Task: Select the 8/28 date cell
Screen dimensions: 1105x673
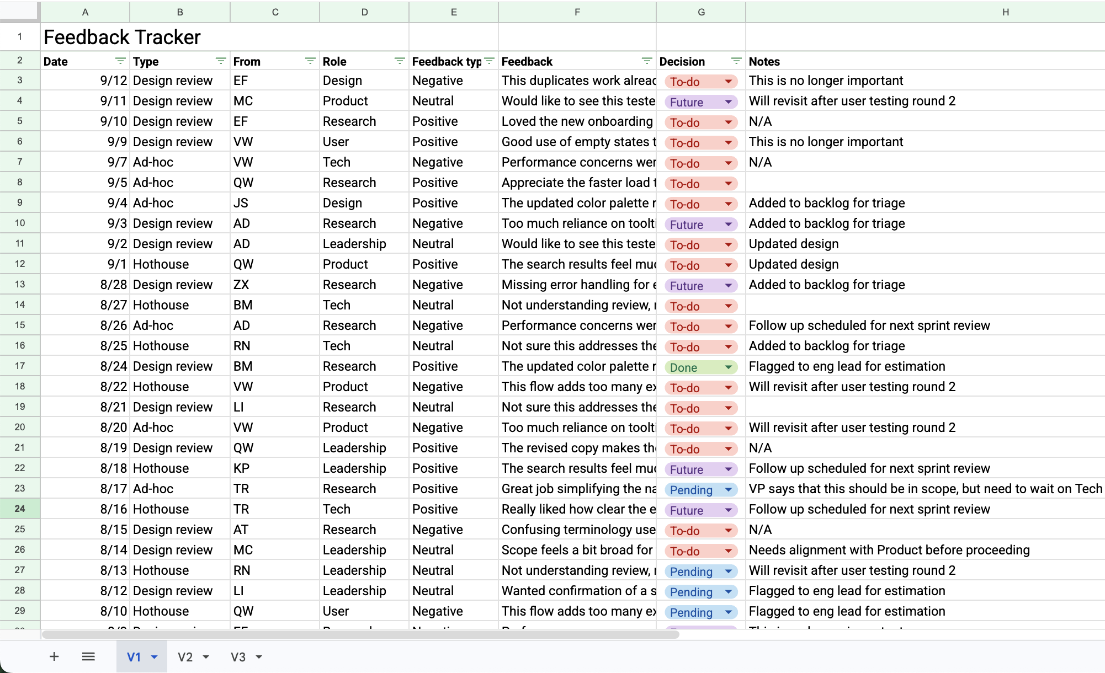Action: (x=85, y=284)
